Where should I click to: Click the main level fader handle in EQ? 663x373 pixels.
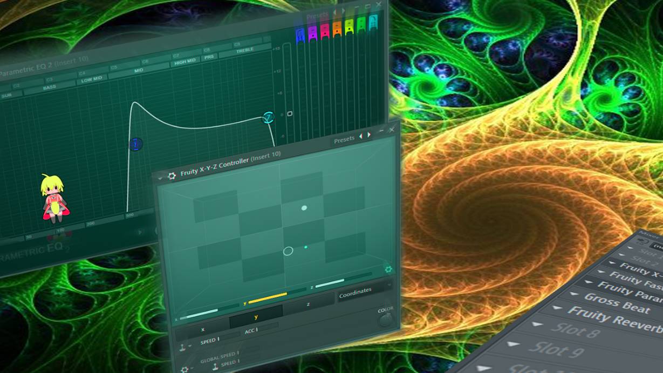(x=290, y=114)
